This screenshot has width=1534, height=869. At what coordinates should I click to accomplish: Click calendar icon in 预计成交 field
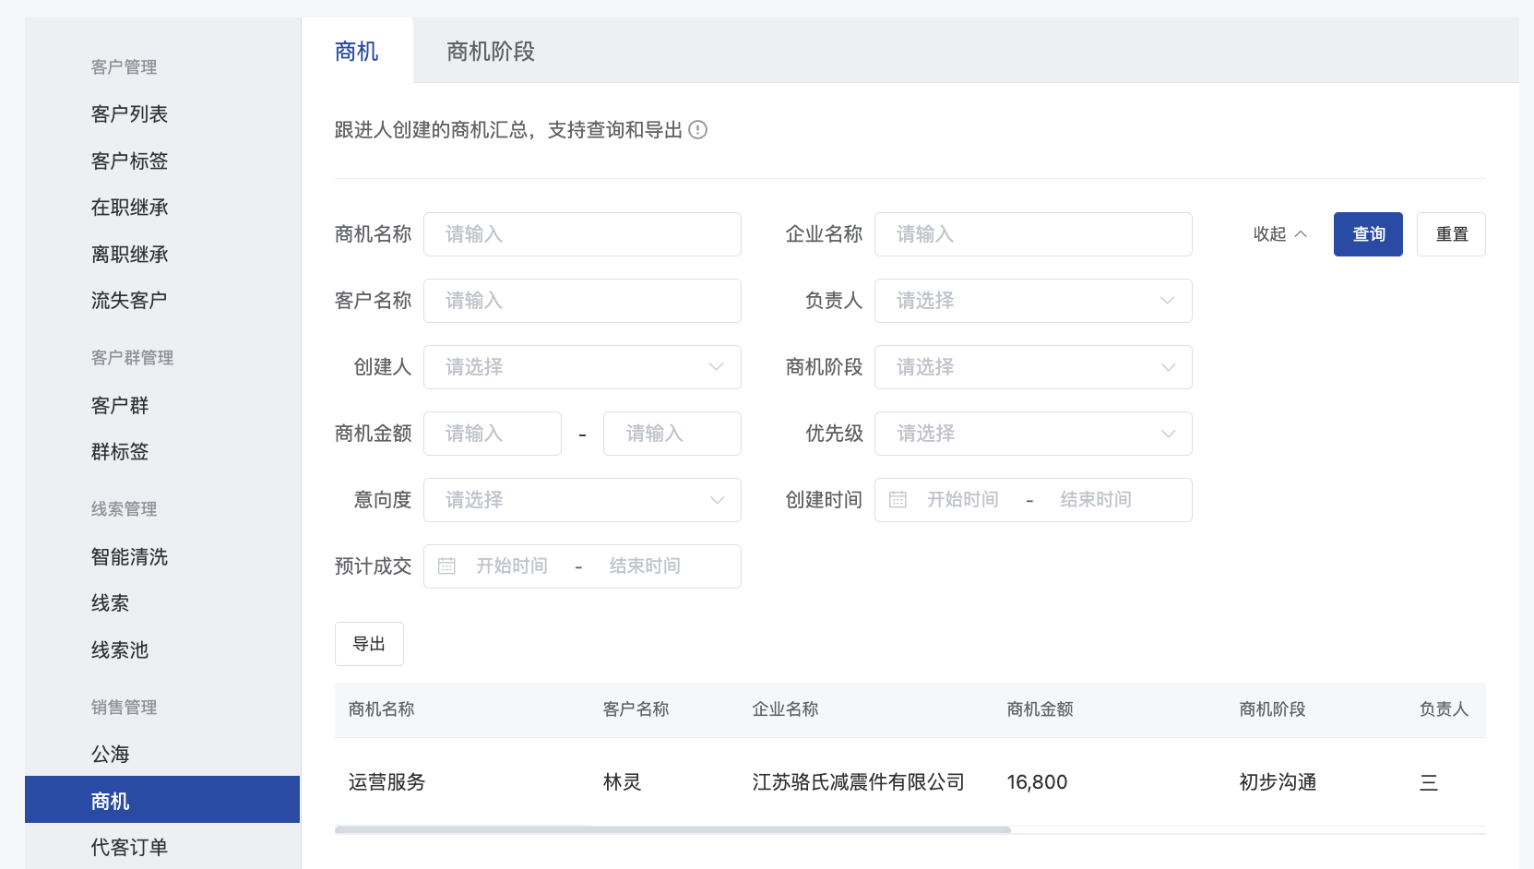click(446, 566)
